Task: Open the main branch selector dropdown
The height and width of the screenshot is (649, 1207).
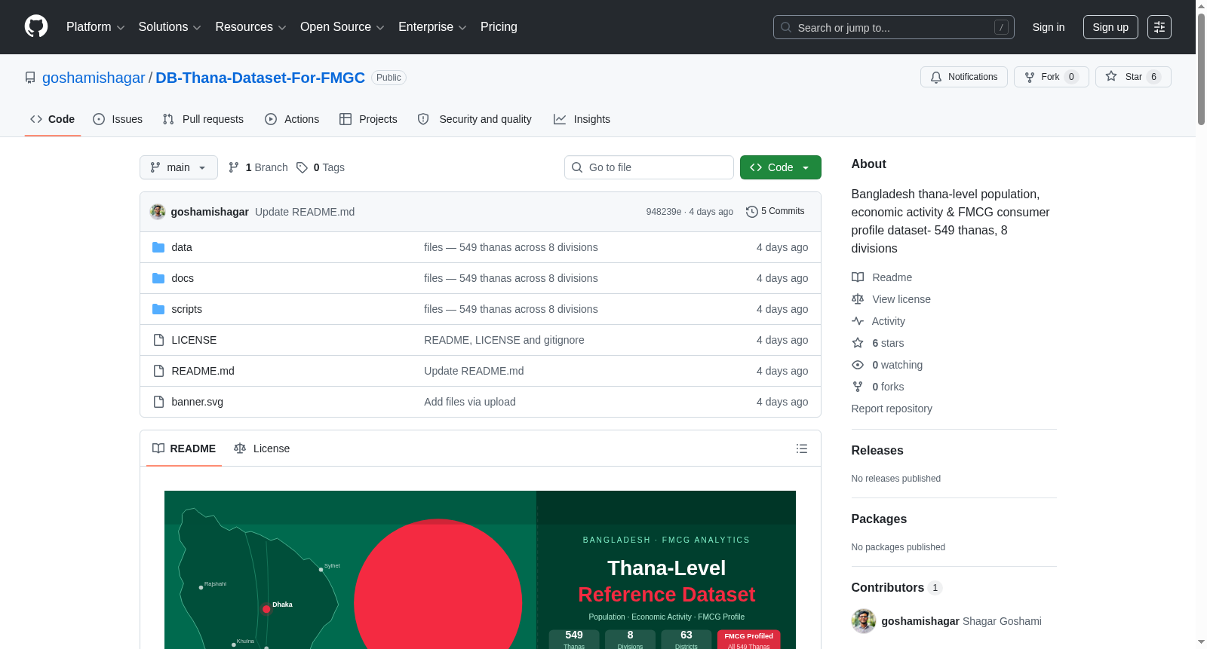Action: click(x=179, y=167)
